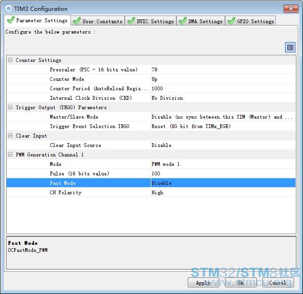This screenshot has width=303, height=294.
Task: Select the highlighted Fast Mode label
Action: pos(62,183)
